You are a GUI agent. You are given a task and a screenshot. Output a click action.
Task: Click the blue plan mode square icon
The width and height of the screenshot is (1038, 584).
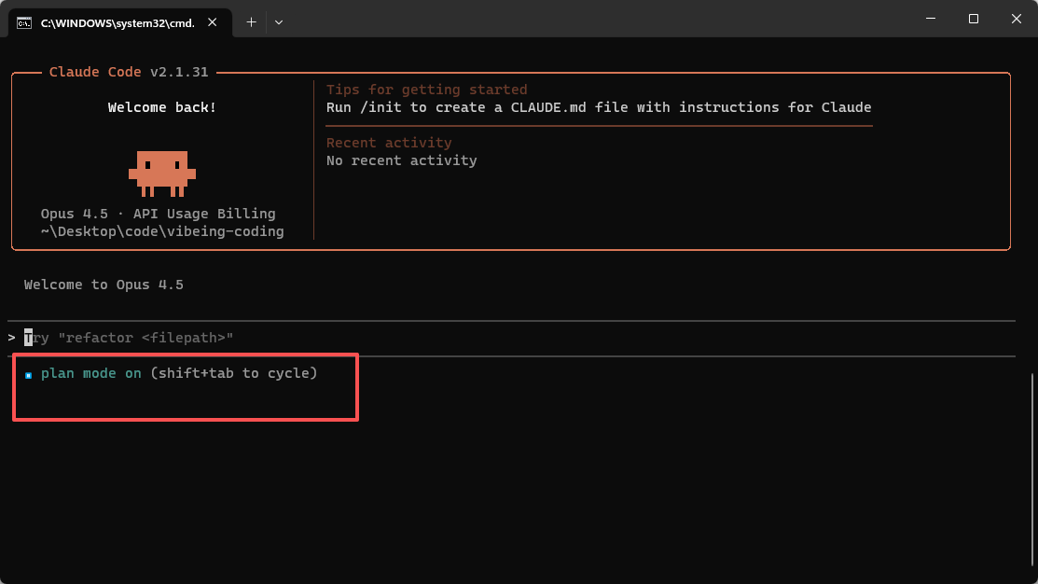click(29, 375)
